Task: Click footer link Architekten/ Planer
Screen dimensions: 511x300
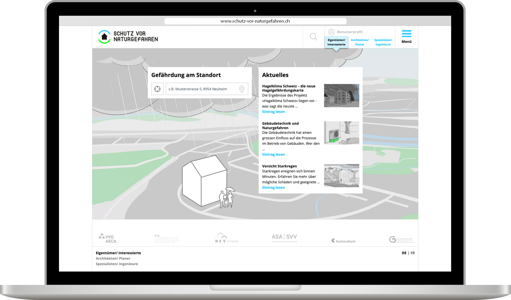Action: click(113, 258)
